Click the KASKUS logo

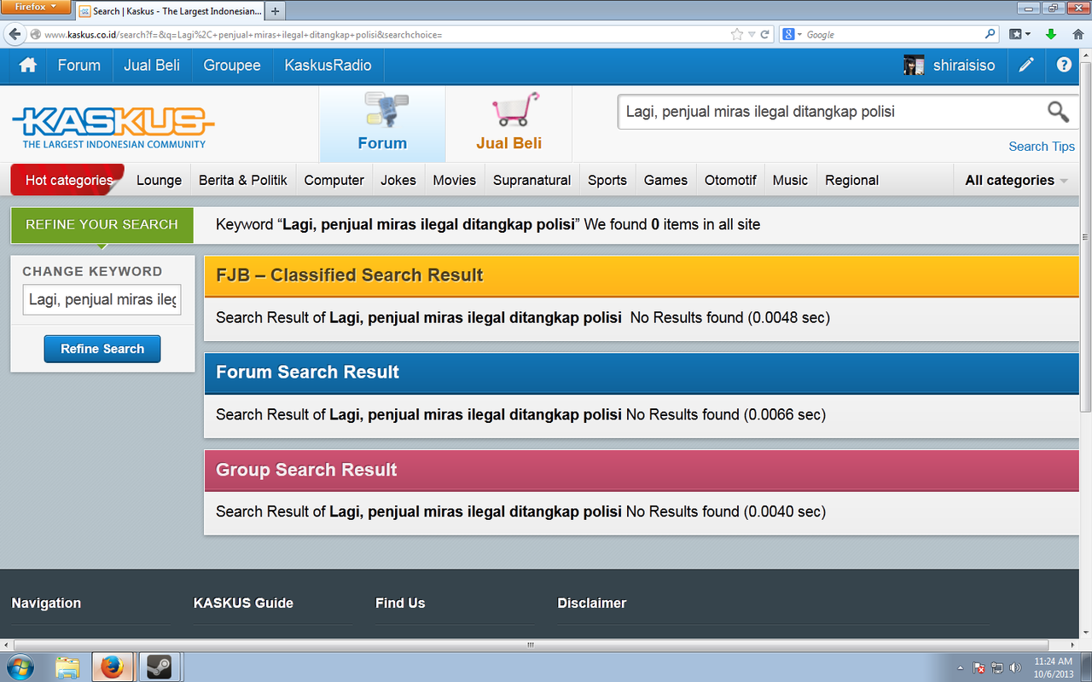click(x=113, y=128)
